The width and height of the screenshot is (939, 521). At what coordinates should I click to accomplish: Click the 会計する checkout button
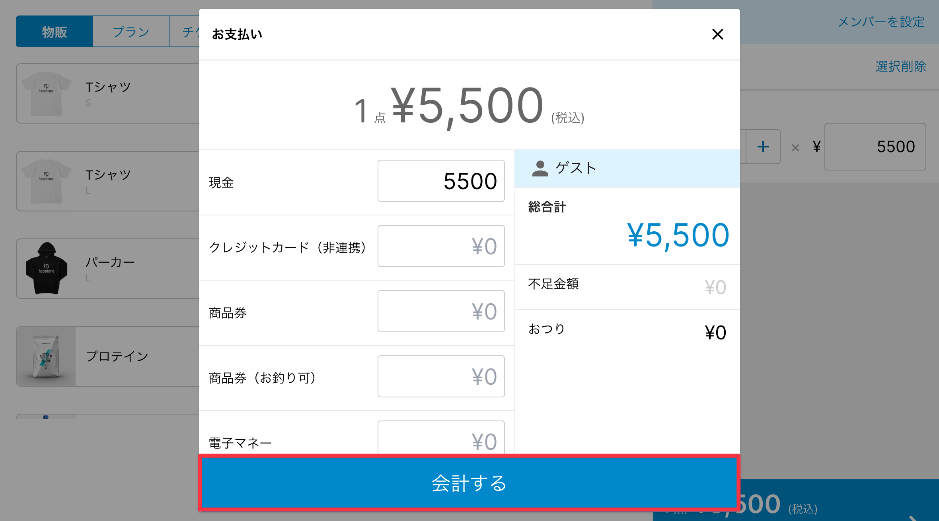pyautogui.click(x=469, y=483)
